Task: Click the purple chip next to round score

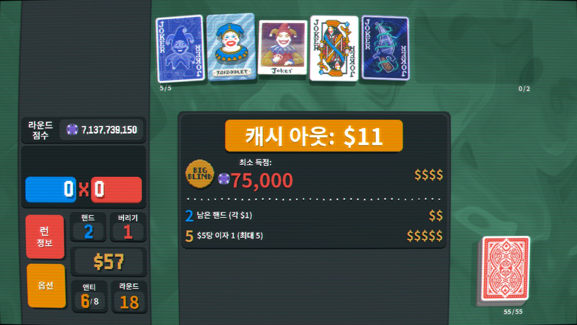Action: [x=72, y=129]
